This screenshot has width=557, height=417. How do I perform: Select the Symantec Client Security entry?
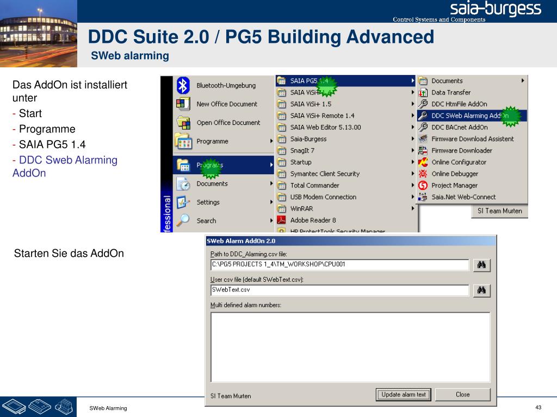point(345,174)
